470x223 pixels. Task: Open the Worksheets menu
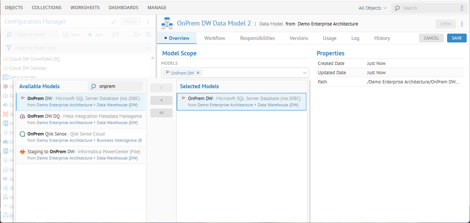(x=85, y=8)
